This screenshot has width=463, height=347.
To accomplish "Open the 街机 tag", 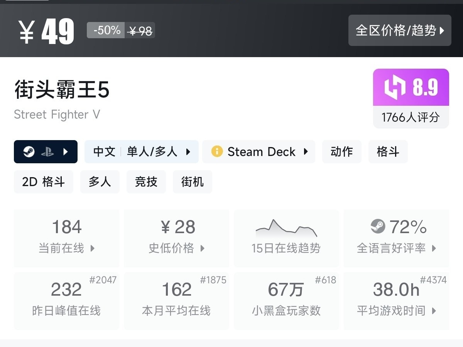I will pyautogui.click(x=192, y=182).
